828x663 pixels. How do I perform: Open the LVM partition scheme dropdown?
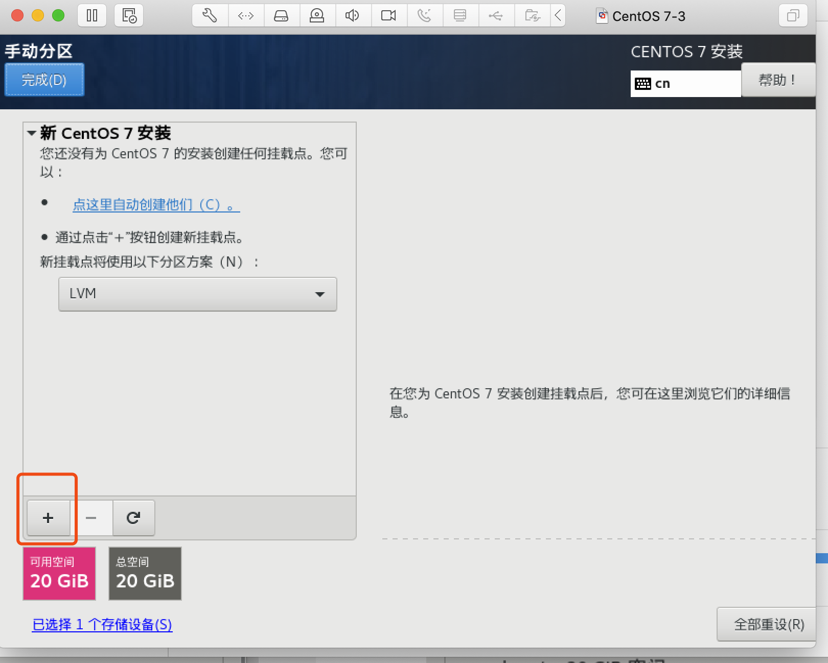198,294
